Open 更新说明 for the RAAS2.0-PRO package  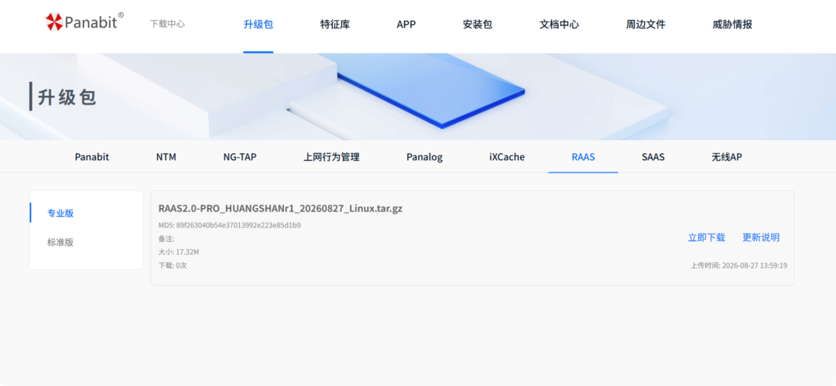pyautogui.click(x=761, y=237)
